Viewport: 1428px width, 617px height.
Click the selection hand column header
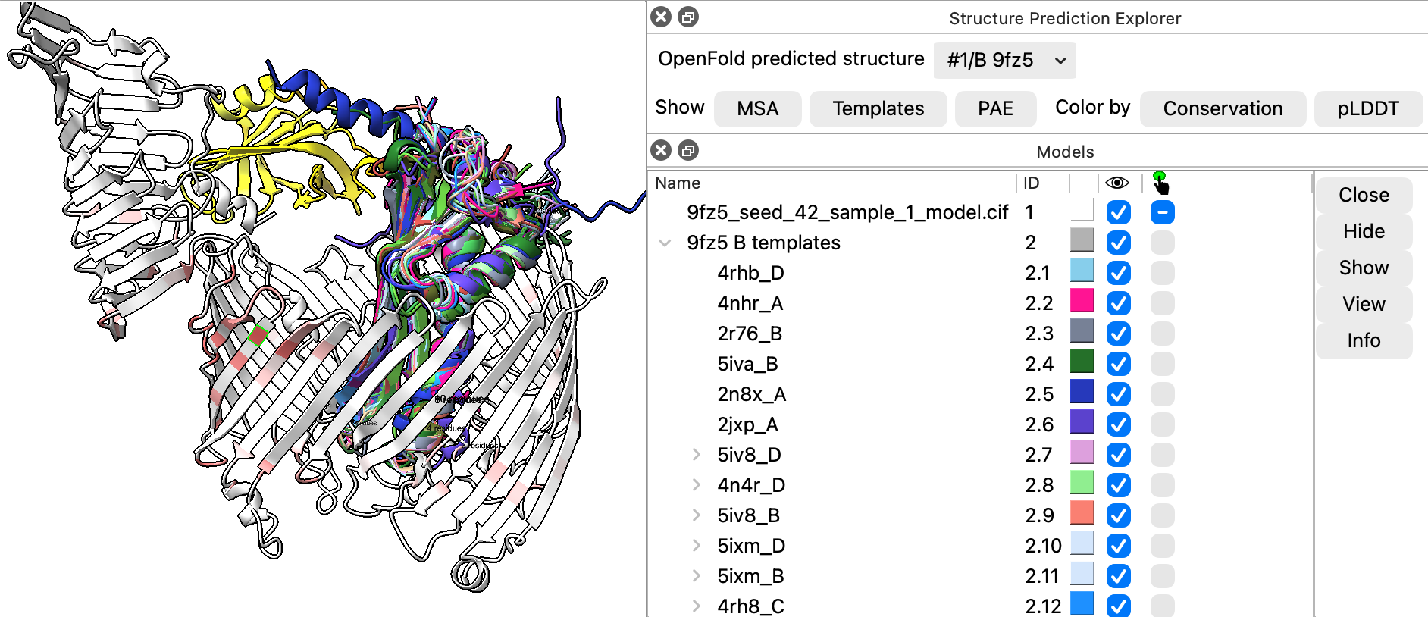[x=1160, y=183]
